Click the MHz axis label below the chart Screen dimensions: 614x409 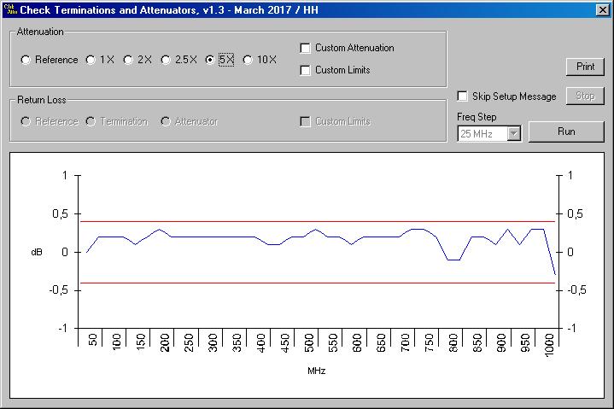[317, 371]
